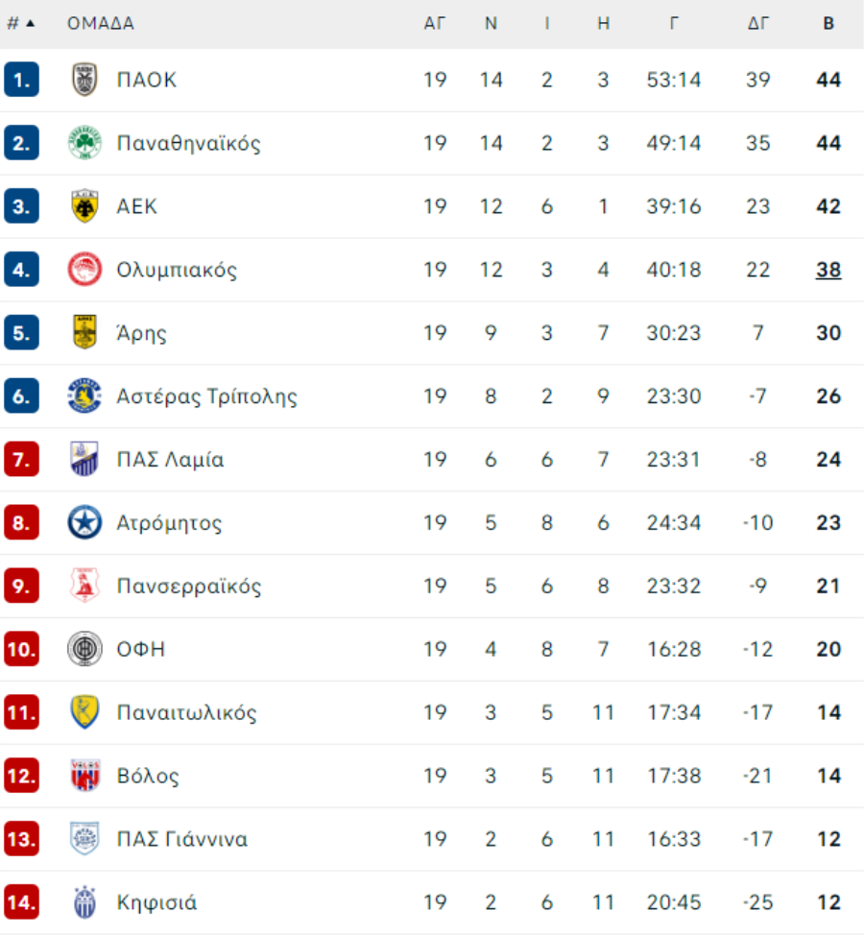The image size is (864, 935).
Task: Click the Παναιτωλικός yellow shield crest
Action: [x=84, y=712]
